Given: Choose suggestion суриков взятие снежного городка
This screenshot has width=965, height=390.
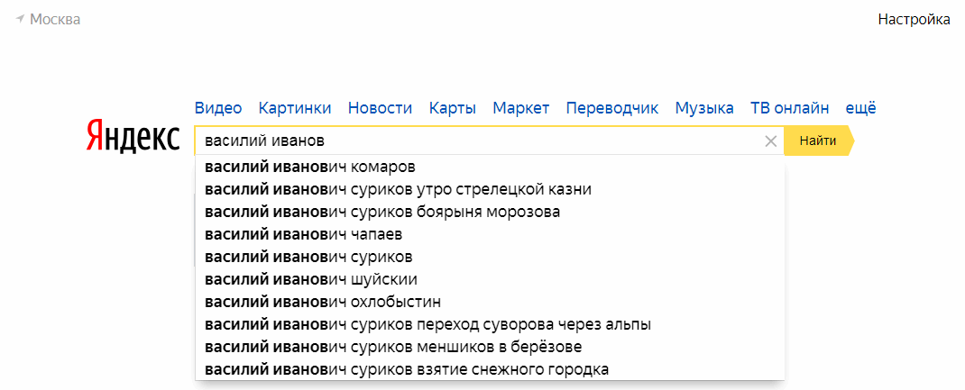Looking at the screenshot, I should [x=406, y=369].
